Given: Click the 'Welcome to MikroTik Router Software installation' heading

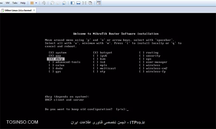Looking at the screenshot, I should 116,34.
